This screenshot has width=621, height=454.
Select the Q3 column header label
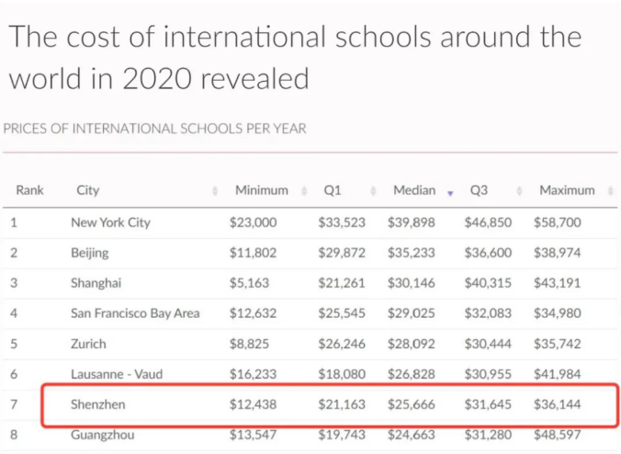(479, 190)
